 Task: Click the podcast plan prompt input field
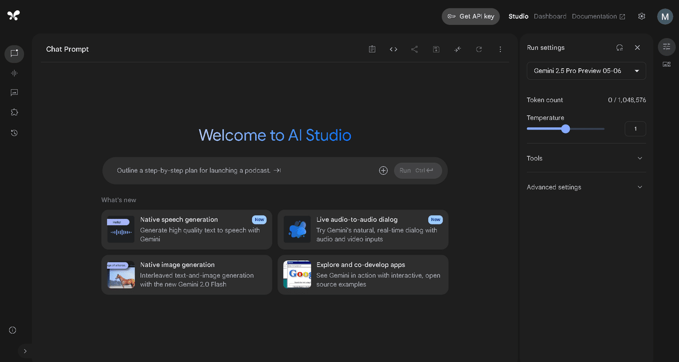click(226, 170)
